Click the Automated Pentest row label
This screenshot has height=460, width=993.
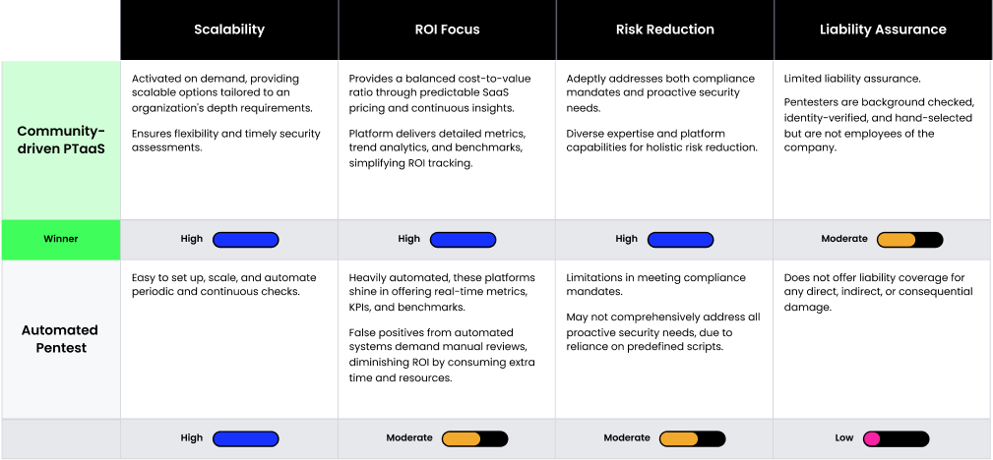[60, 339]
